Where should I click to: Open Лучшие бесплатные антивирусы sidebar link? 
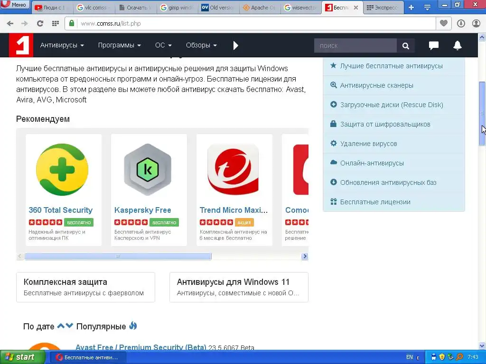click(x=391, y=66)
